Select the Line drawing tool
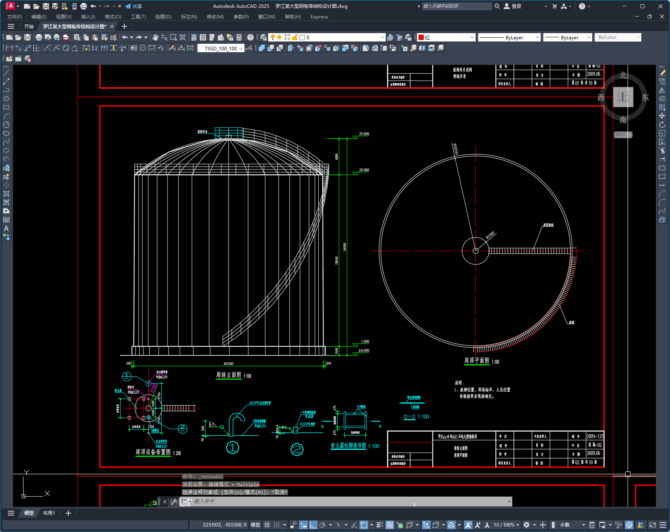Viewport: 670px width, 532px height. coord(6,73)
